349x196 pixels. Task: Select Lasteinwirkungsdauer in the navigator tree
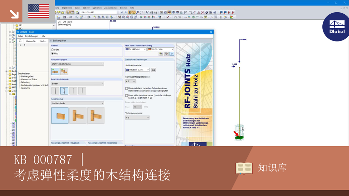[x=34, y=85]
